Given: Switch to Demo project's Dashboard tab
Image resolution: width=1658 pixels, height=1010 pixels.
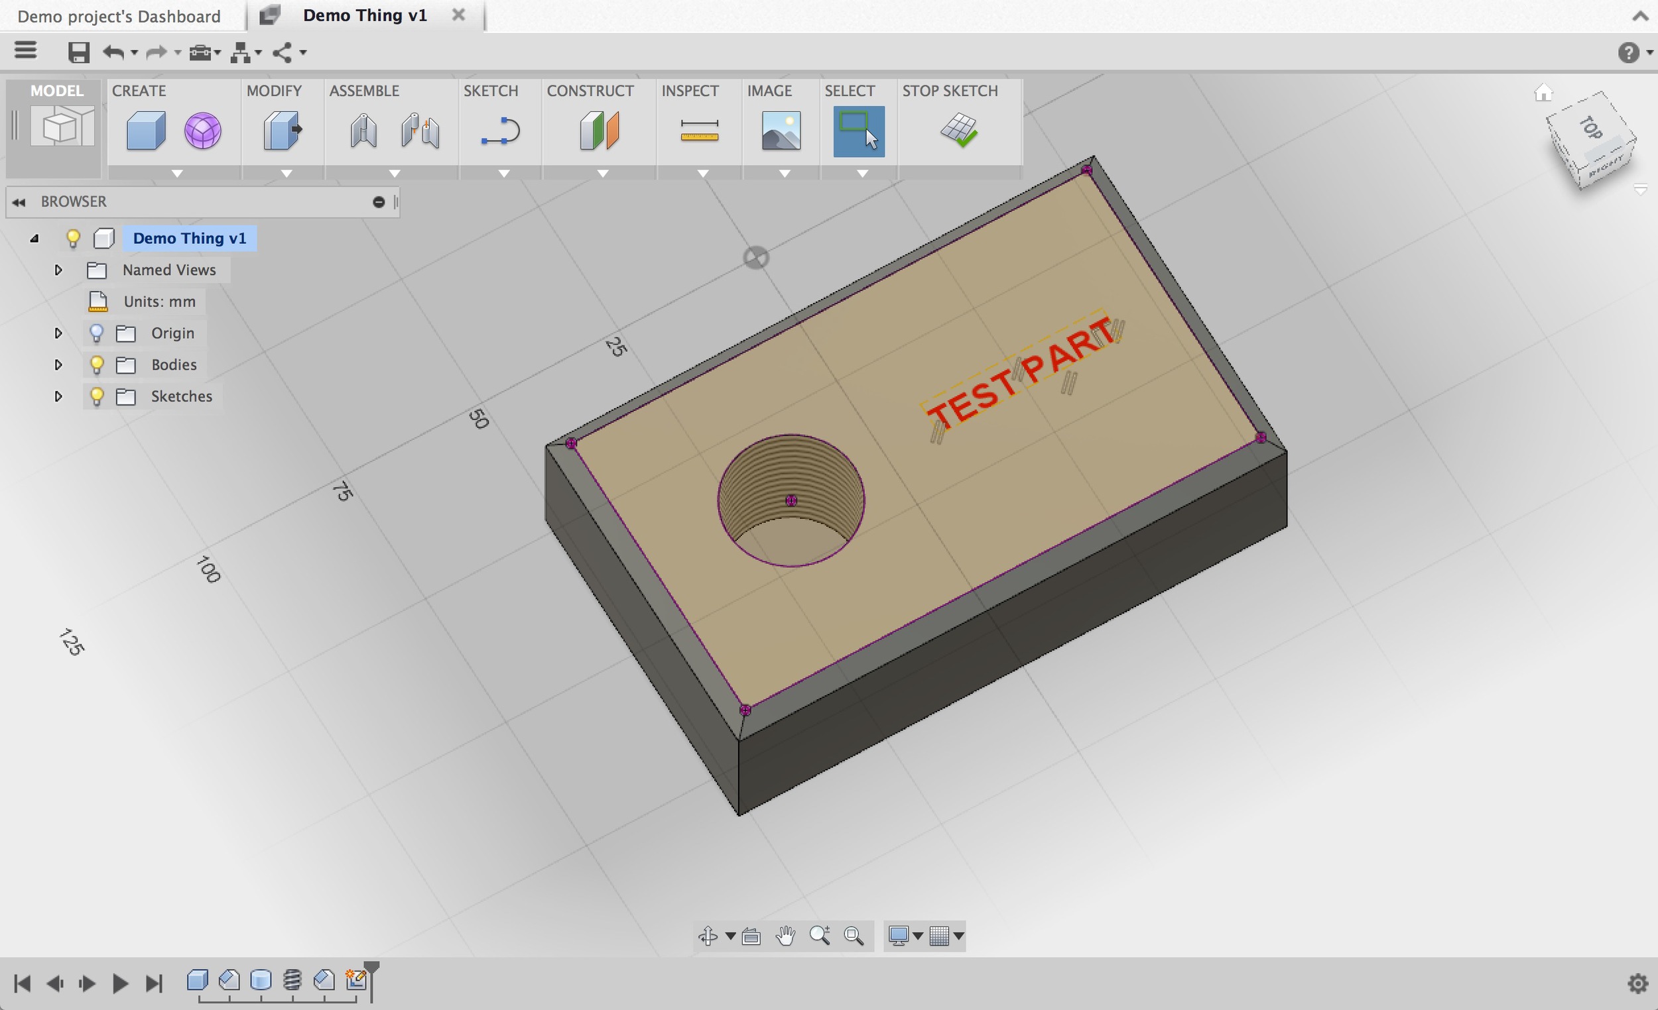Looking at the screenshot, I should pyautogui.click(x=119, y=16).
